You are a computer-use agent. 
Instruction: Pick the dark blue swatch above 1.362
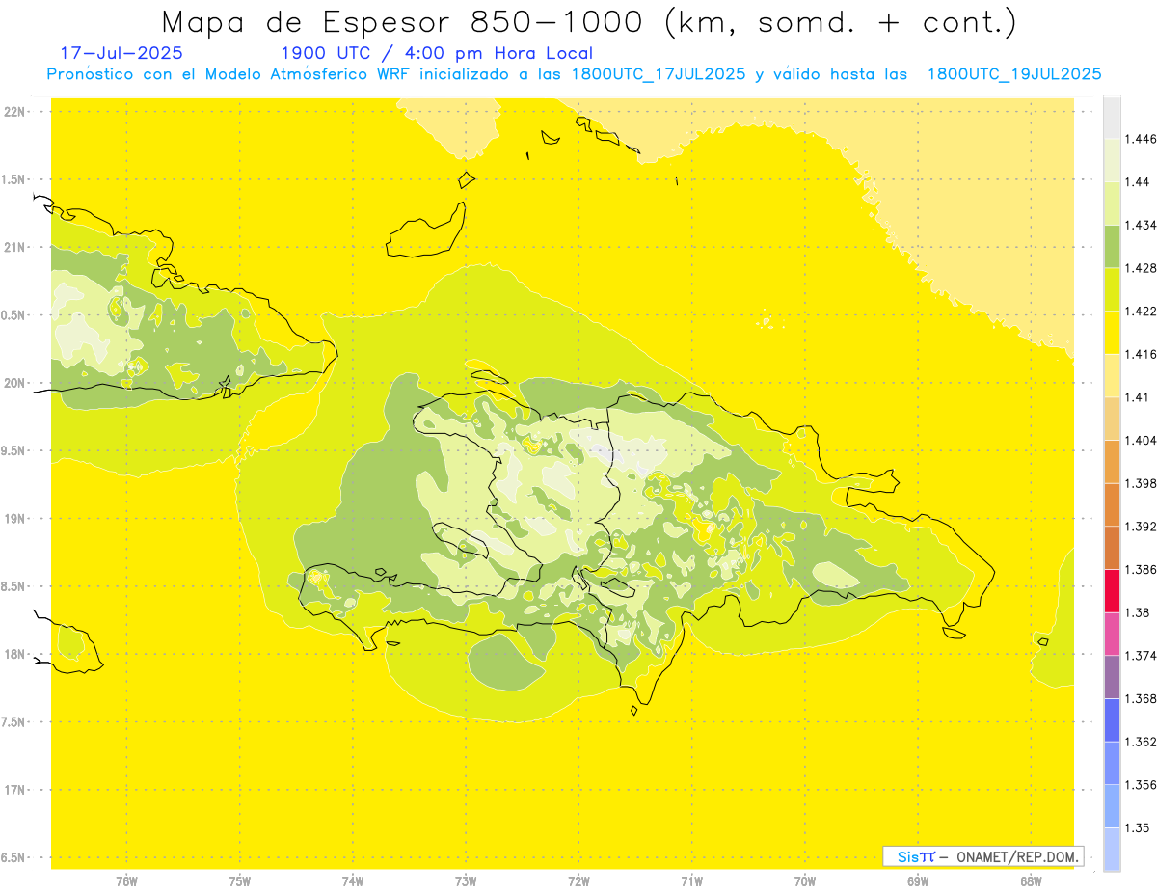click(1112, 719)
